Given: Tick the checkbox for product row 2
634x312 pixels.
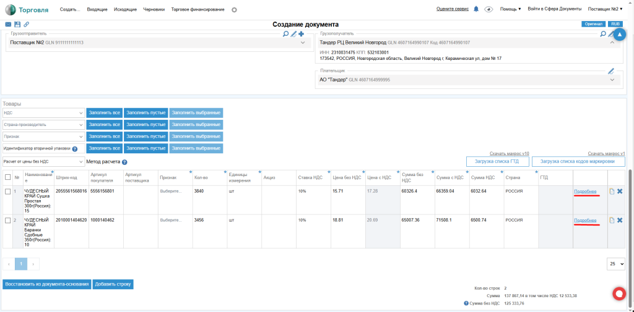Looking at the screenshot, I should 7,221.
